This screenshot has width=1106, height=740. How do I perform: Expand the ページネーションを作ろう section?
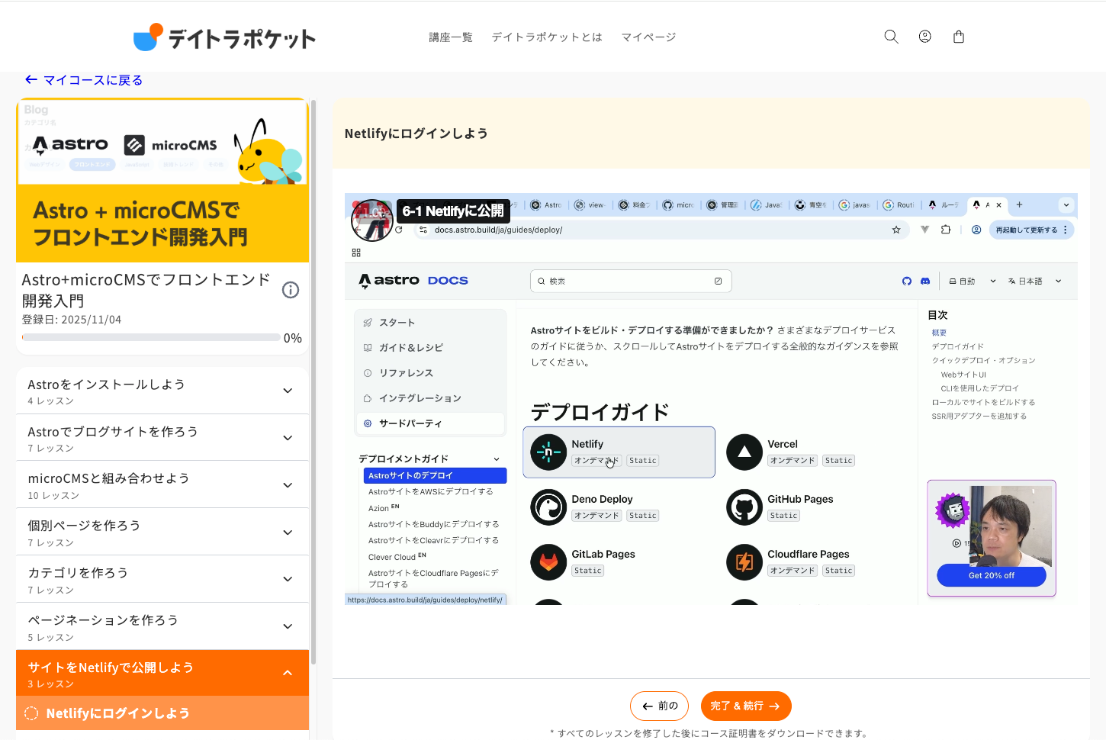162,626
